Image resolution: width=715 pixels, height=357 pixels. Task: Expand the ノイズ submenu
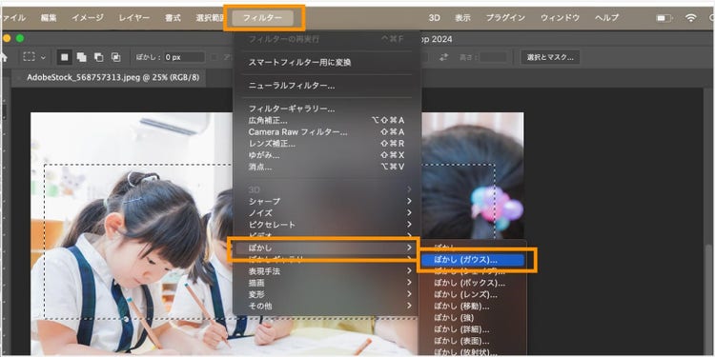point(326,213)
